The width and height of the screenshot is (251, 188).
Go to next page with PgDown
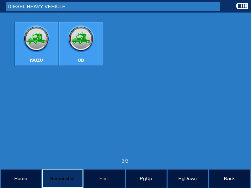pos(188,178)
